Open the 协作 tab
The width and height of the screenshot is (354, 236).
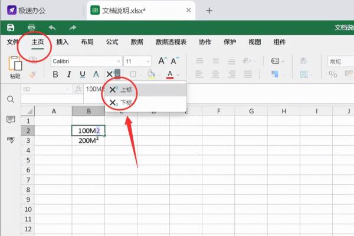205,42
